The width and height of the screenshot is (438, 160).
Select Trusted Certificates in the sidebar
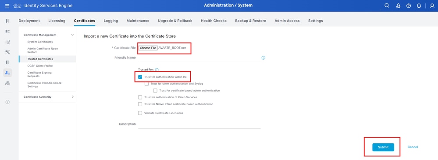click(x=40, y=59)
